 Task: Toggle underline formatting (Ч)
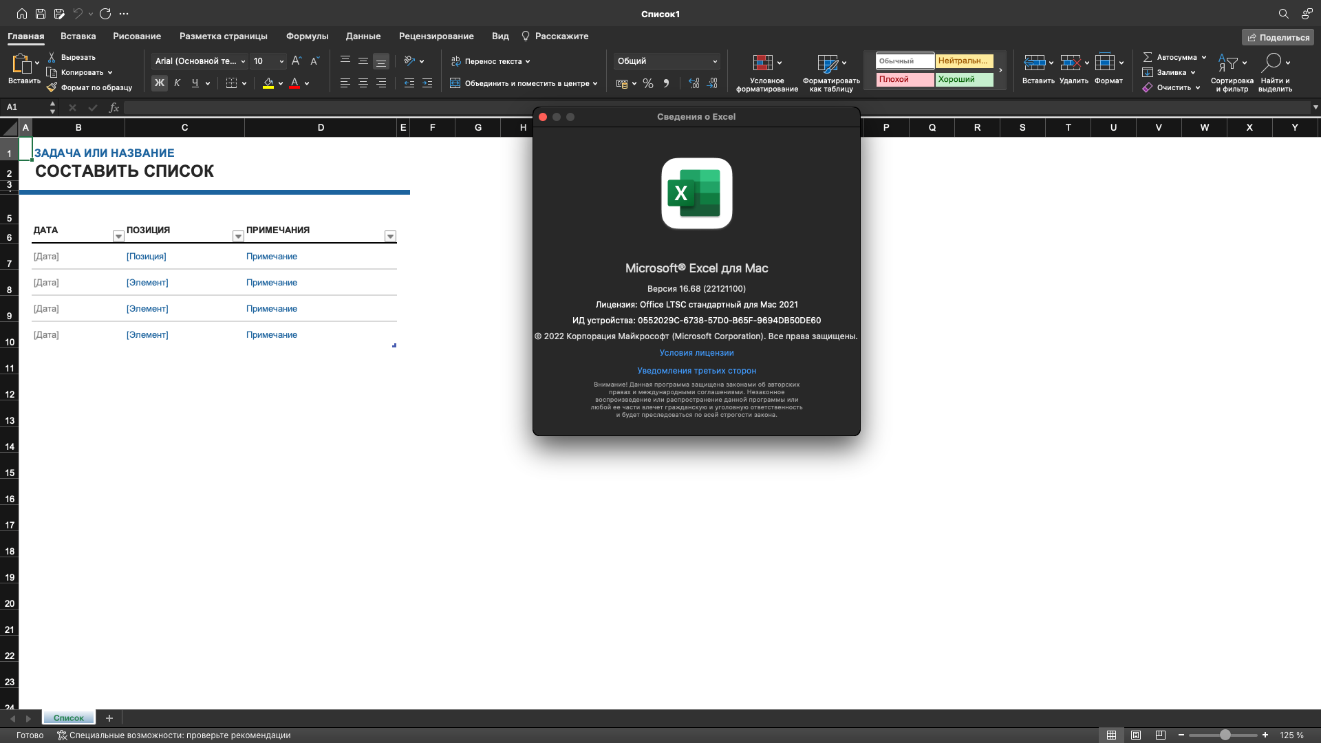coord(195,83)
